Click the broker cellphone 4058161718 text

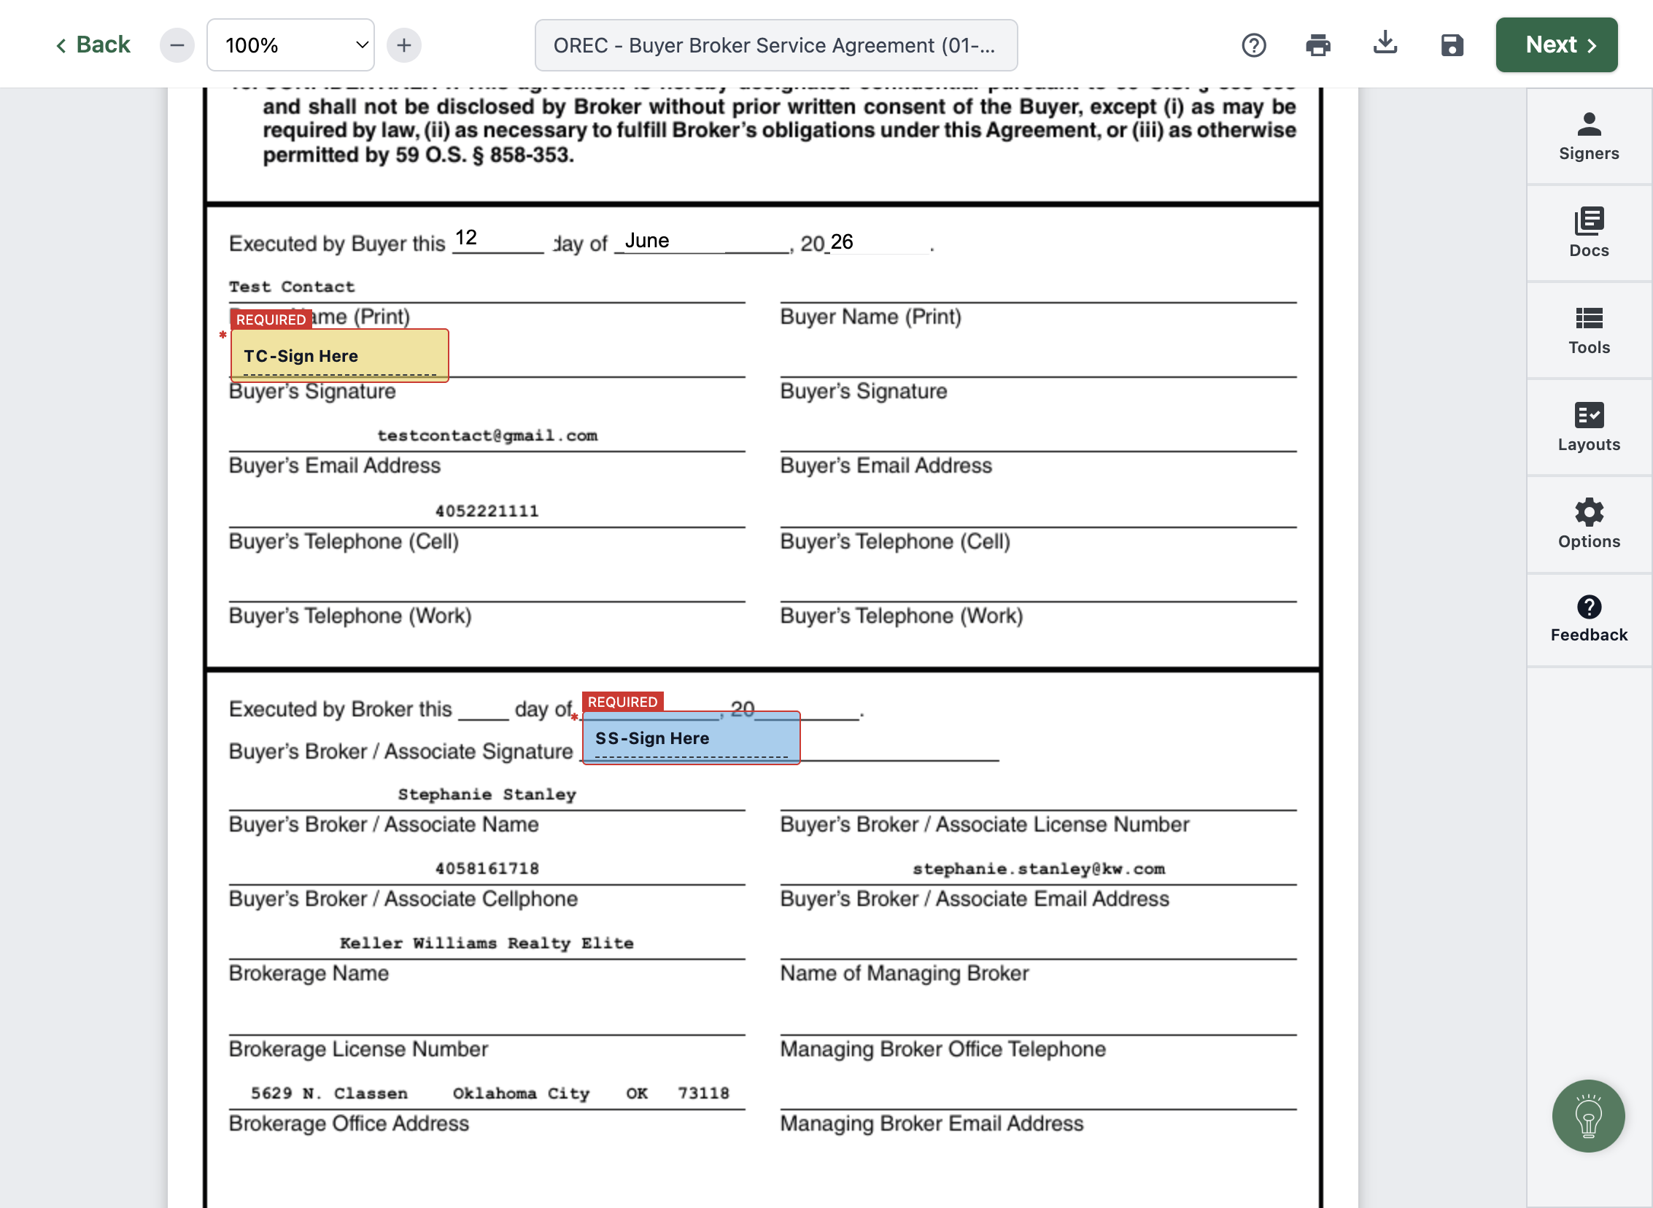pyautogui.click(x=486, y=868)
